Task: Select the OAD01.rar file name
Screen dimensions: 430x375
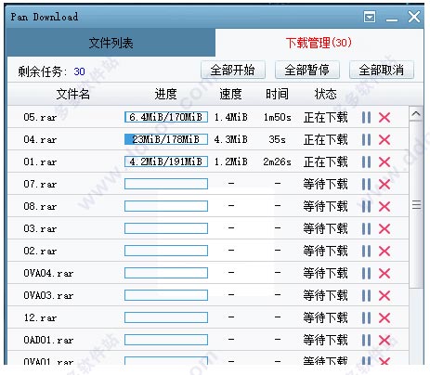Action: coord(48,340)
